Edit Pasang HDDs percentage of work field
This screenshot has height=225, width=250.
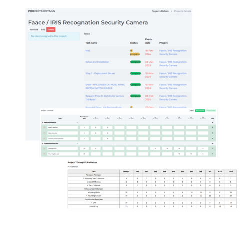click(84, 148)
